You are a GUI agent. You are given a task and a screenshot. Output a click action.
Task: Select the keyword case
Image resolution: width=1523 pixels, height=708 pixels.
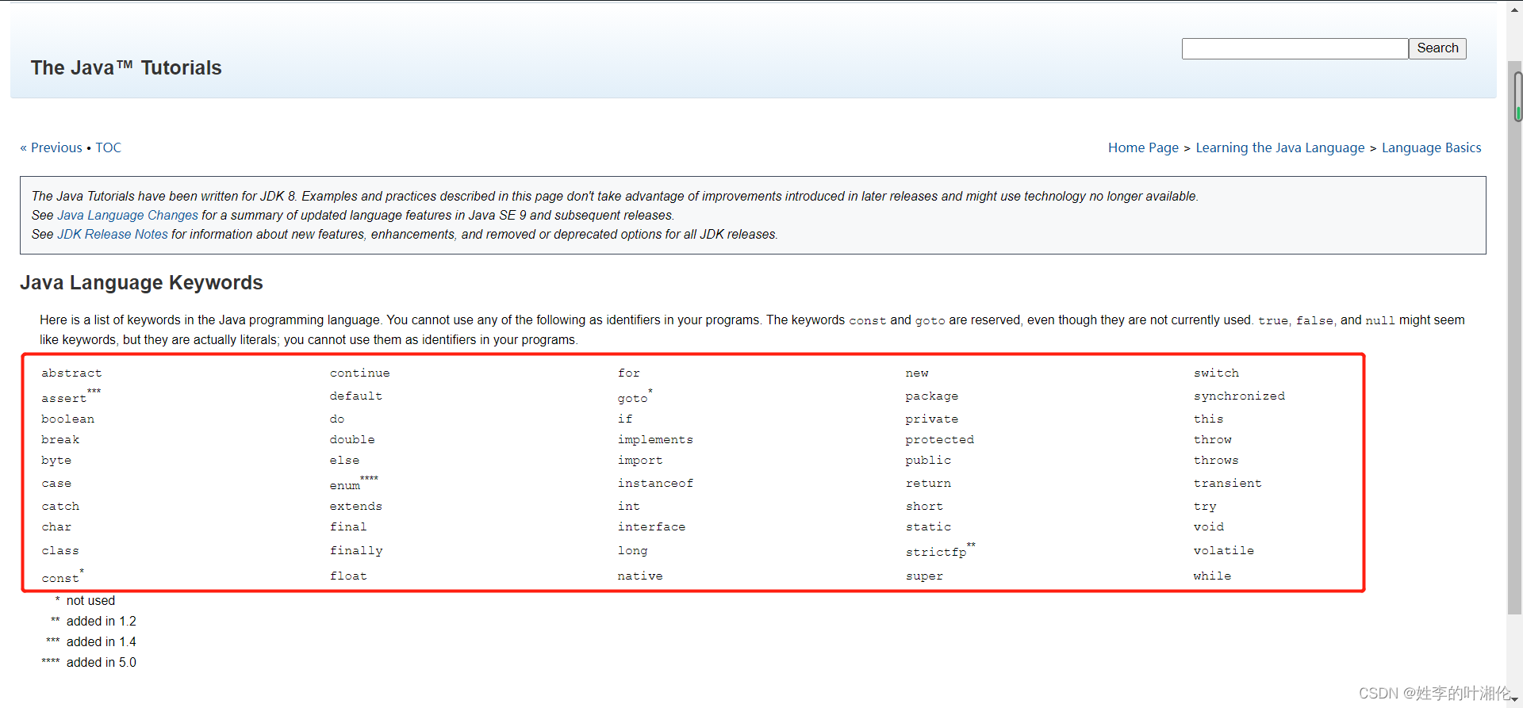[x=56, y=483]
